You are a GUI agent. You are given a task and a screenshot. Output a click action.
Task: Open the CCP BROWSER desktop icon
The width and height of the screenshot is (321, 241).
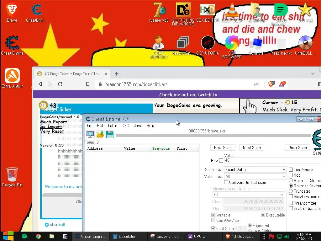pos(232,47)
